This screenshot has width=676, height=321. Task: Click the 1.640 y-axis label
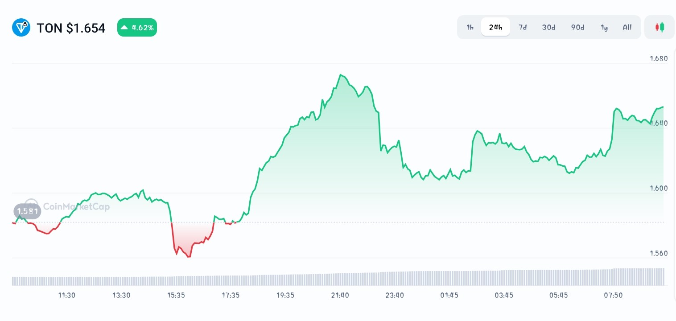[x=658, y=123]
